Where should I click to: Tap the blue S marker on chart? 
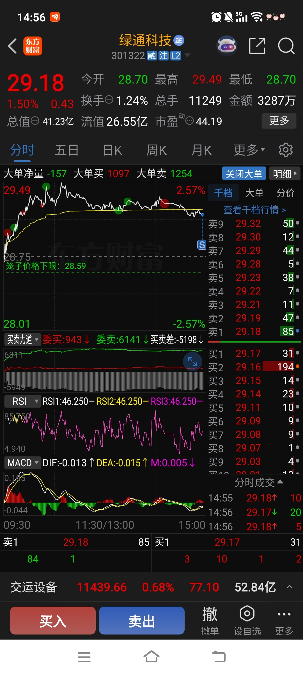point(202,245)
